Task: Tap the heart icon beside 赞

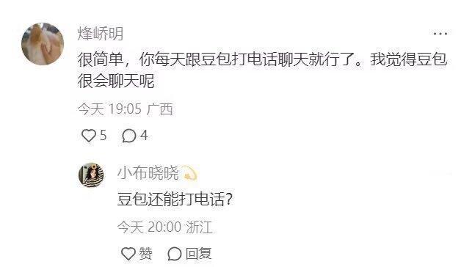Action: click(128, 254)
